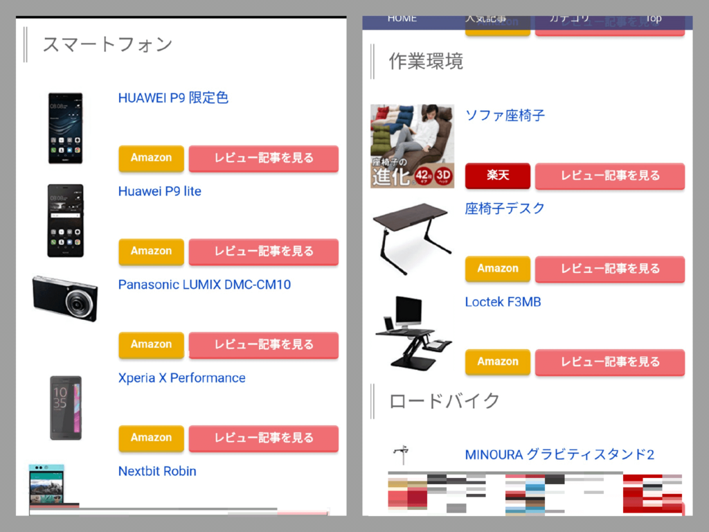The height and width of the screenshot is (532, 709).
Task: Select the 人気記事 tab in navigation bar
Action: [485, 19]
